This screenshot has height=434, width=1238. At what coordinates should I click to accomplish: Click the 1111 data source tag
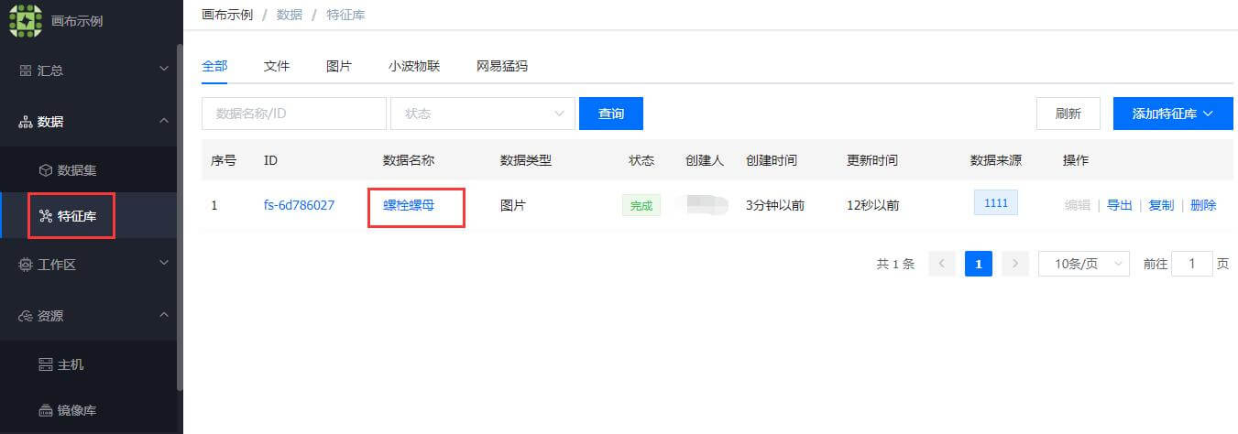(996, 203)
